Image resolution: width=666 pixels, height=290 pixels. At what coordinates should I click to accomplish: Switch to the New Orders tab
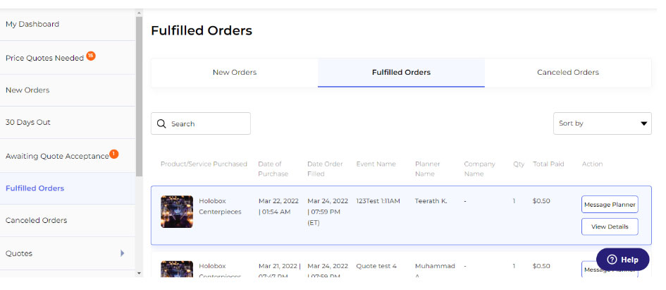tap(235, 72)
